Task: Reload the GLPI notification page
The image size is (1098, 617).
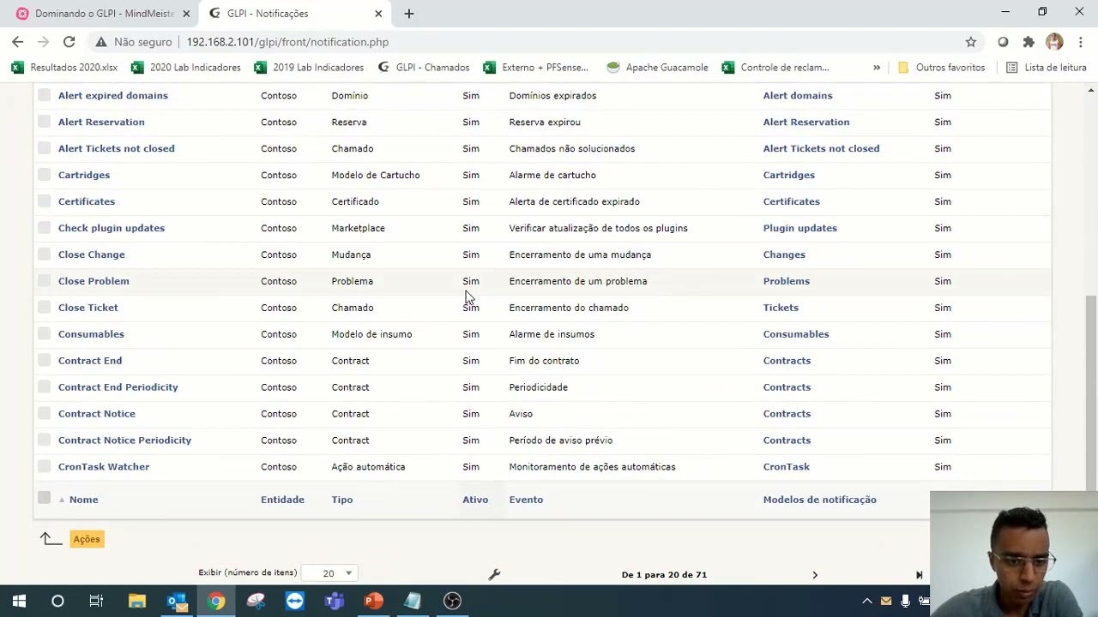Action: tap(69, 42)
